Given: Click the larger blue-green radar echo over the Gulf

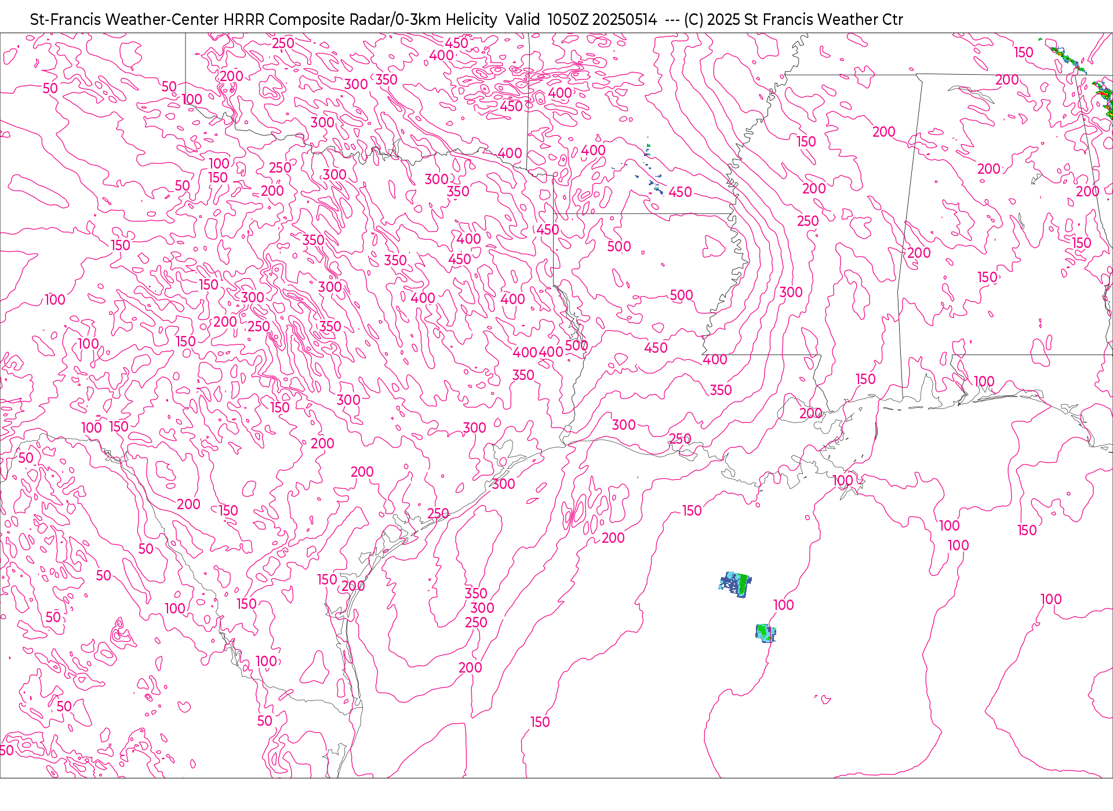Looking at the screenshot, I should 735,584.
